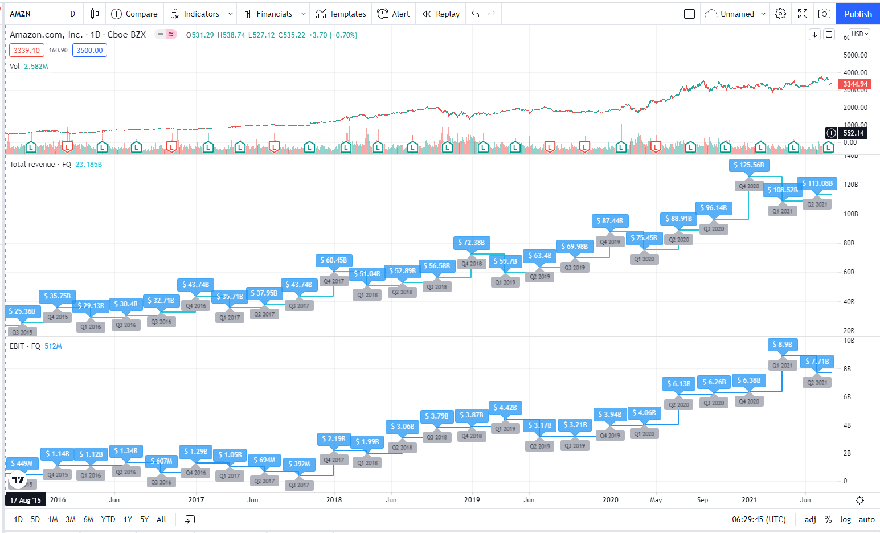Open the chart layout selector square
Screen dimensions: 880x533
[x=689, y=14]
